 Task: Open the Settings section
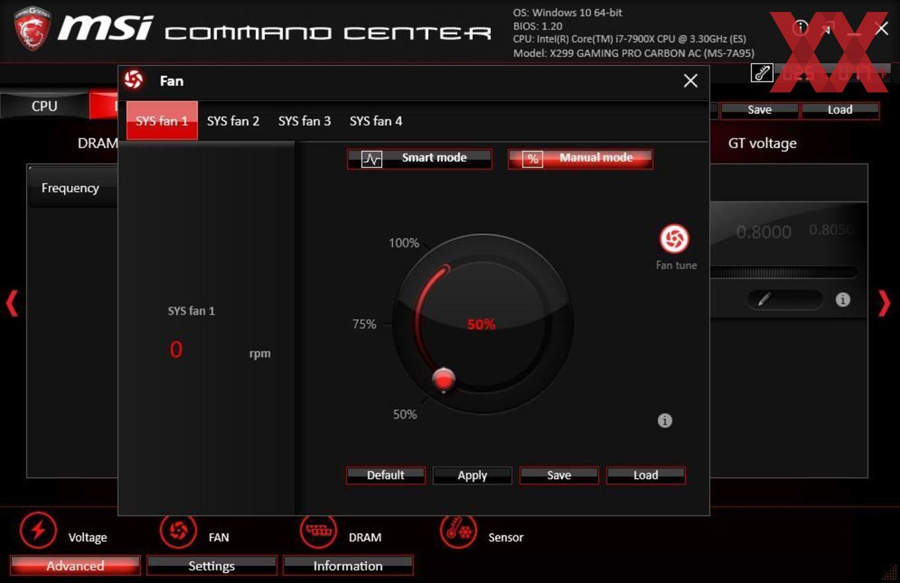[x=212, y=566]
